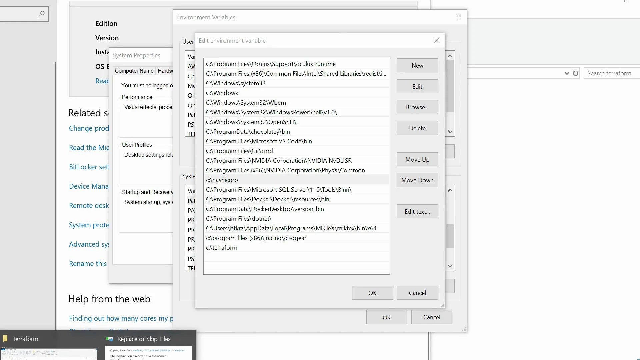Screen dimensions: 640x360
Task: Open the Computer Name tab in System Properties
Action: coord(134,71)
